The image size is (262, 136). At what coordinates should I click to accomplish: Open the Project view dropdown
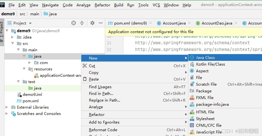[30, 23]
